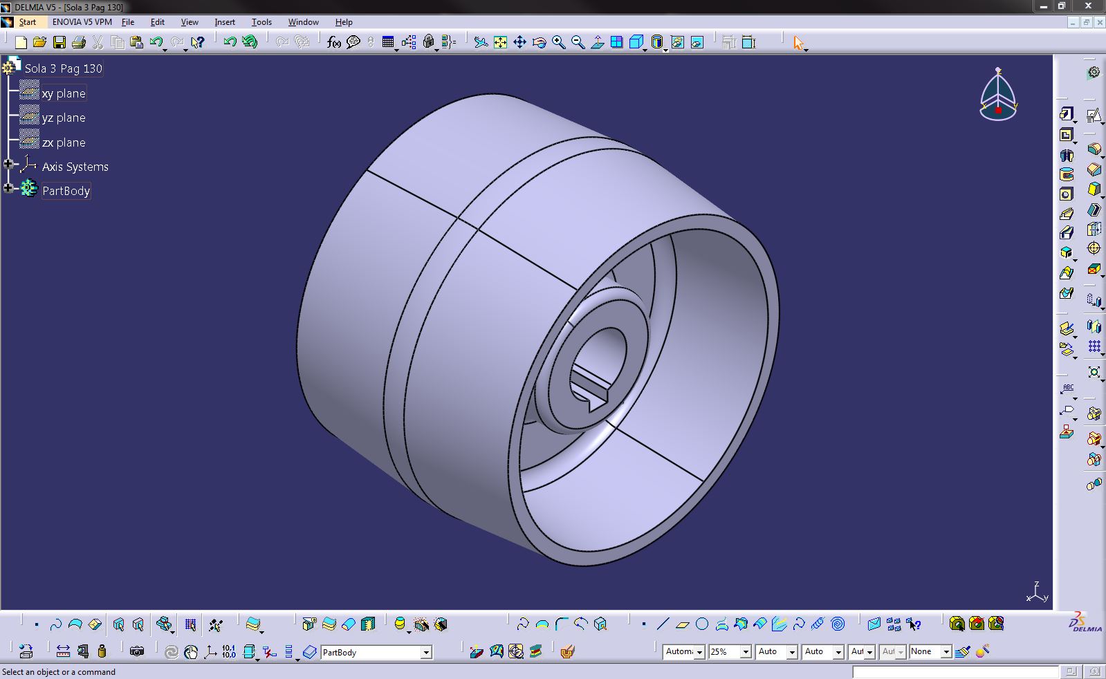Select the zx plane in tree
The width and height of the screenshot is (1106, 679).
(64, 142)
